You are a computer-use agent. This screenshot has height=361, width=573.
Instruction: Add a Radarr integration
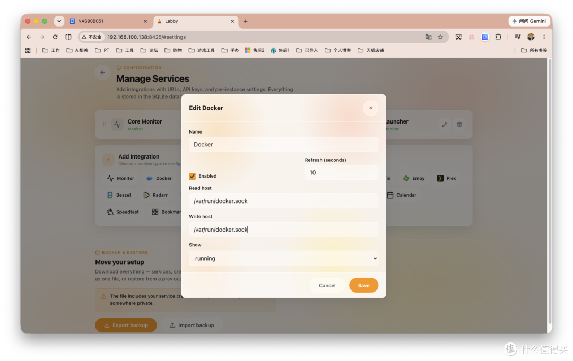coord(155,195)
